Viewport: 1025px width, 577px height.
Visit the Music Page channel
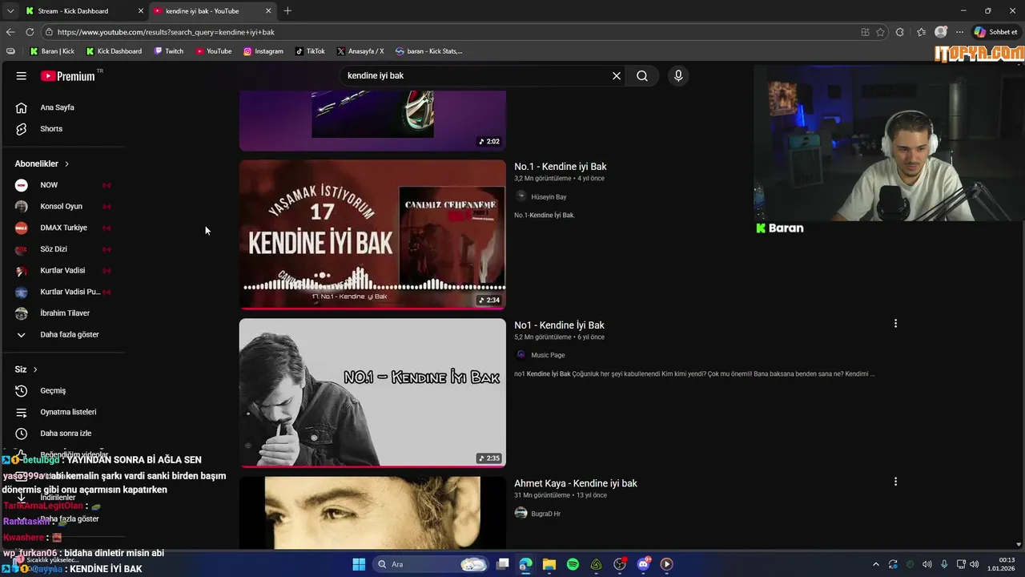(x=548, y=355)
